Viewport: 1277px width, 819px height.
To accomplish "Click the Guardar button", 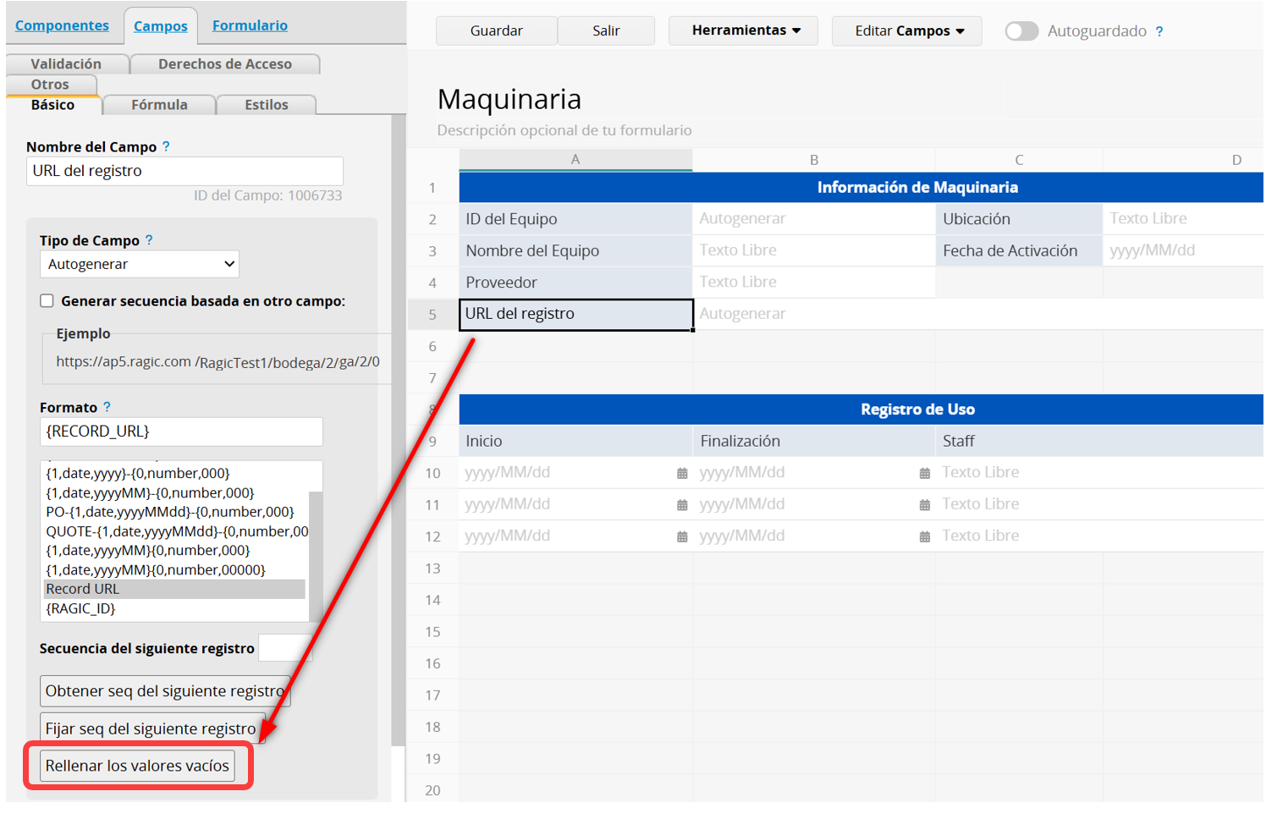I will coord(496,30).
